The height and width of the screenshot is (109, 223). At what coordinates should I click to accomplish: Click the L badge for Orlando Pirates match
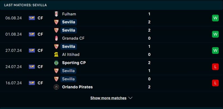[x=215, y=83]
